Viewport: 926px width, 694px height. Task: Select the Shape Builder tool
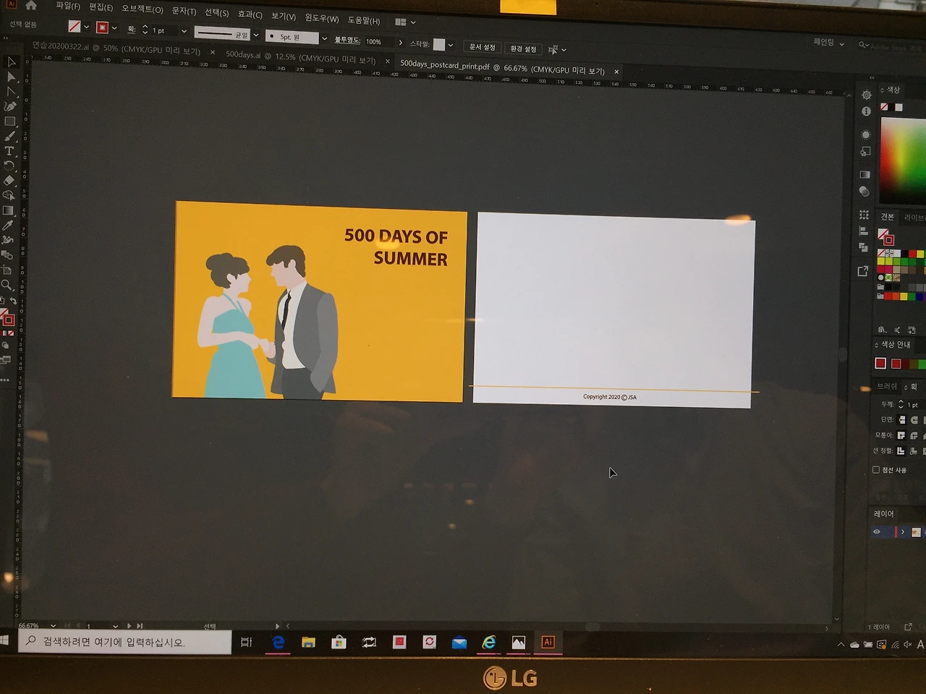coord(9,195)
